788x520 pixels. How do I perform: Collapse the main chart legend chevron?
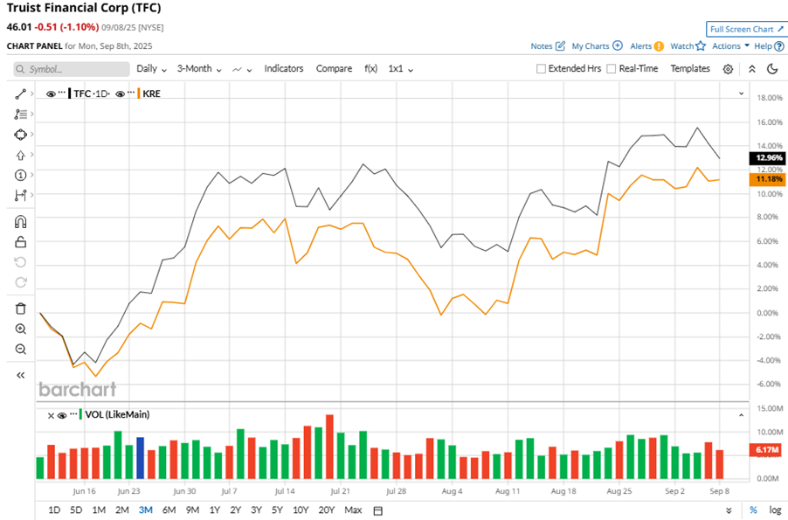tap(742, 94)
